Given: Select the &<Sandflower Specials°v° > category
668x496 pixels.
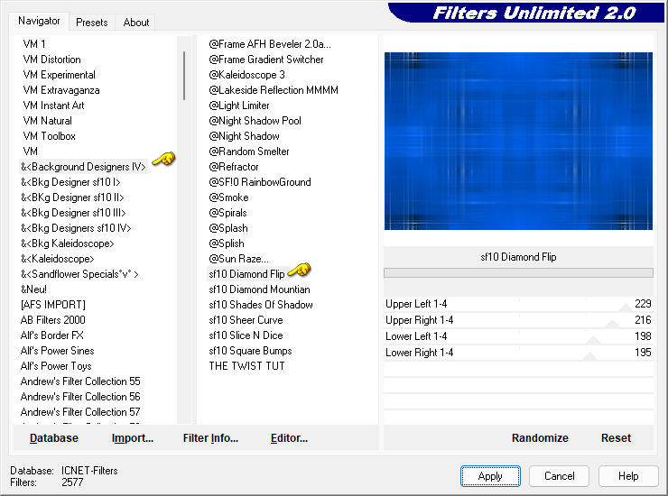Looking at the screenshot, I should pos(79,274).
